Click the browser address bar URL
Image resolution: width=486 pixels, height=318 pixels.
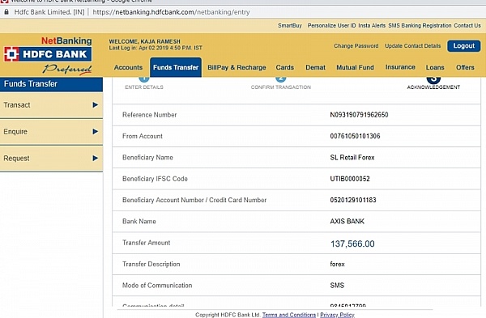point(171,12)
